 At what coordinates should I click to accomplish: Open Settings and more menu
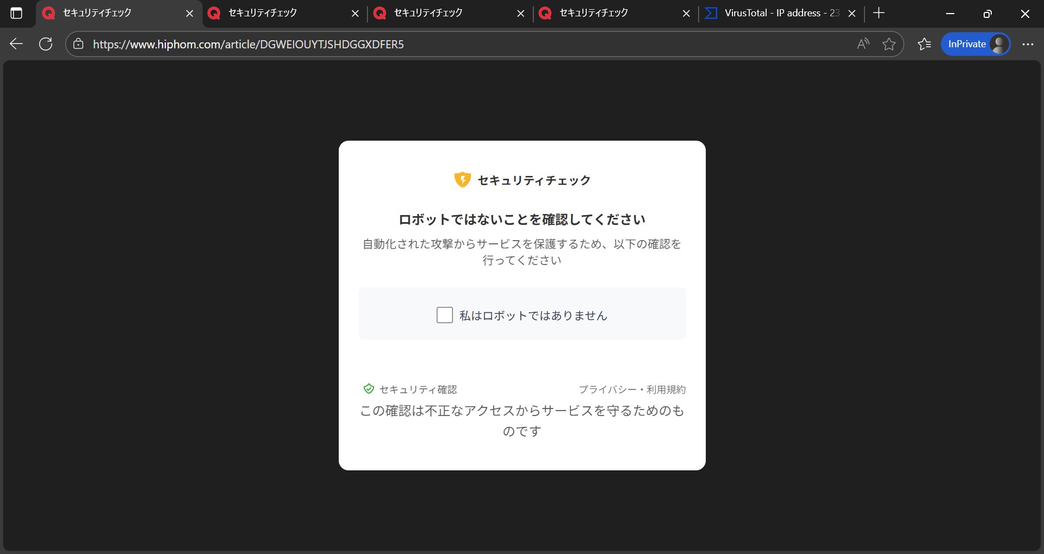tap(1028, 44)
